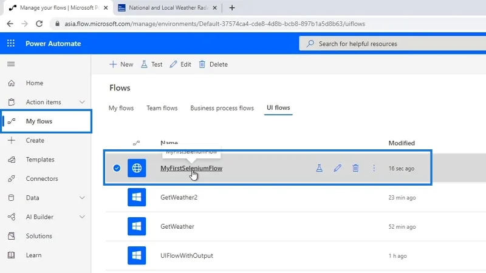The width and height of the screenshot is (486, 273).
Task: Delete MyFirstSeleniumFlow using row trash icon
Action: 355,168
